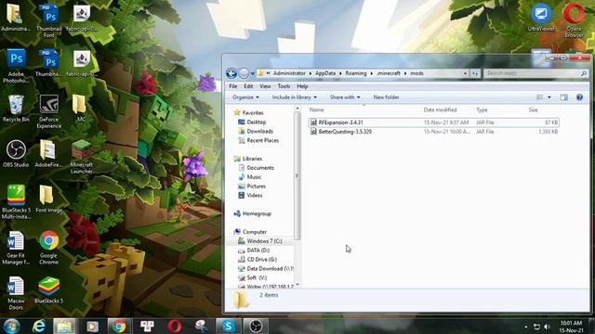Image resolution: width=595 pixels, height=334 pixels.
Task: Select the BetterQuesting-3.5.329 file
Action: click(434, 132)
